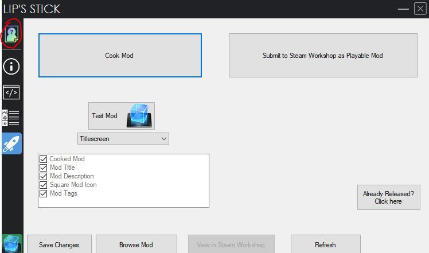Image resolution: width=429 pixels, height=253 pixels.
Task: Submit to Steam Workshop as Playable Mod
Action: [x=323, y=55]
